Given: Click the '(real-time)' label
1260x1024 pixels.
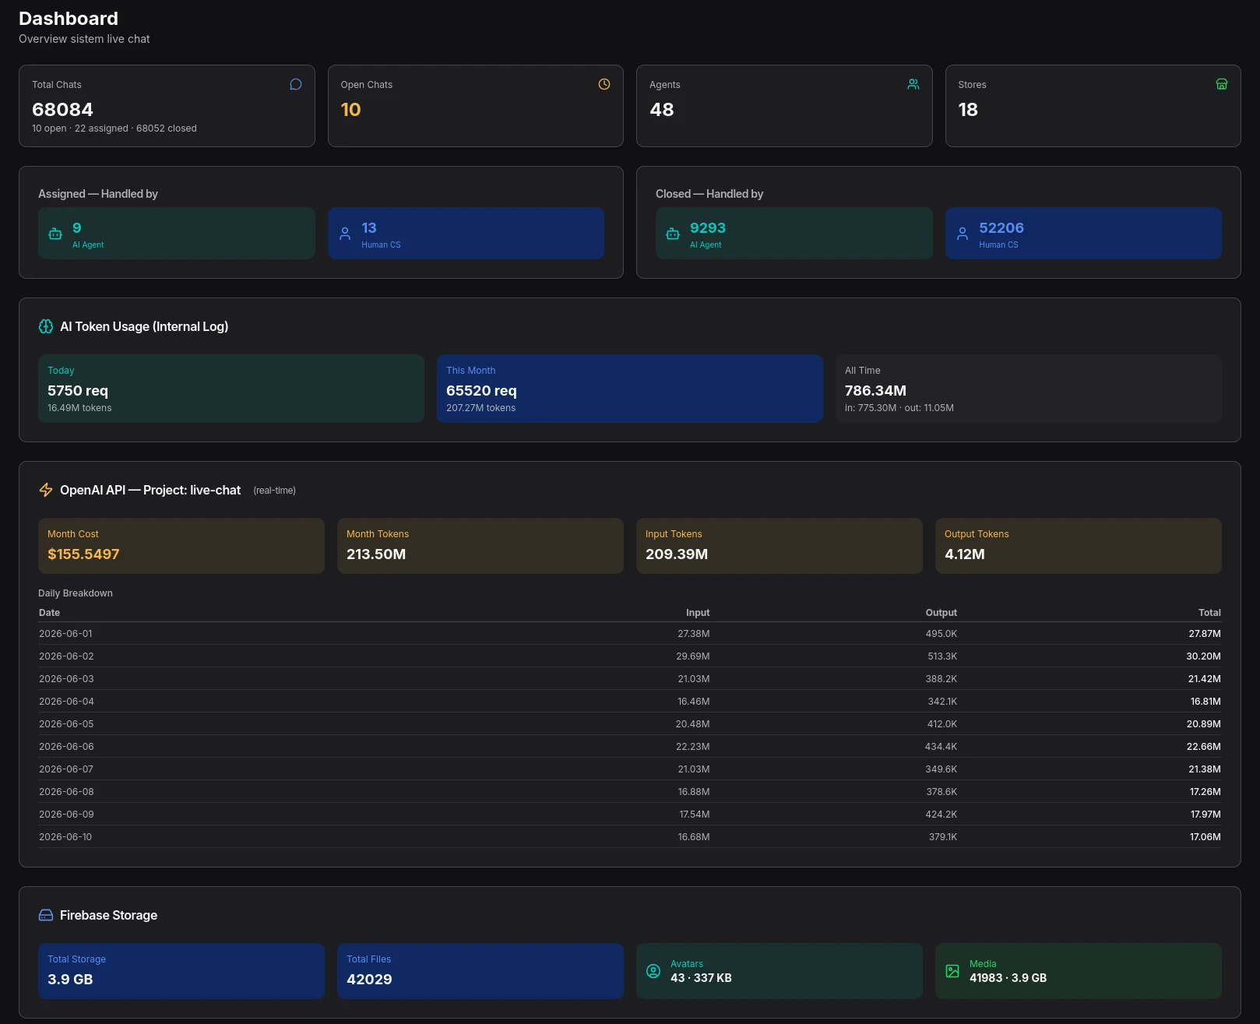Looking at the screenshot, I should point(275,491).
